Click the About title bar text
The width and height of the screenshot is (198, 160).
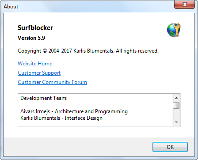coord(11,7)
